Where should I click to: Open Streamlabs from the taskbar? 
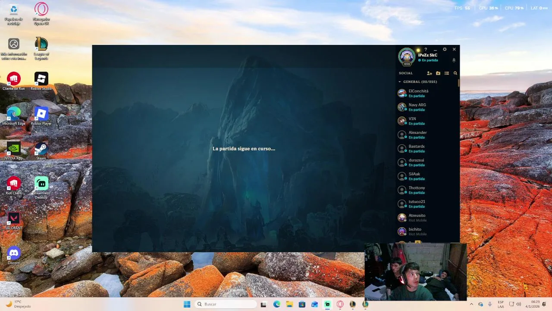(x=327, y=304)
